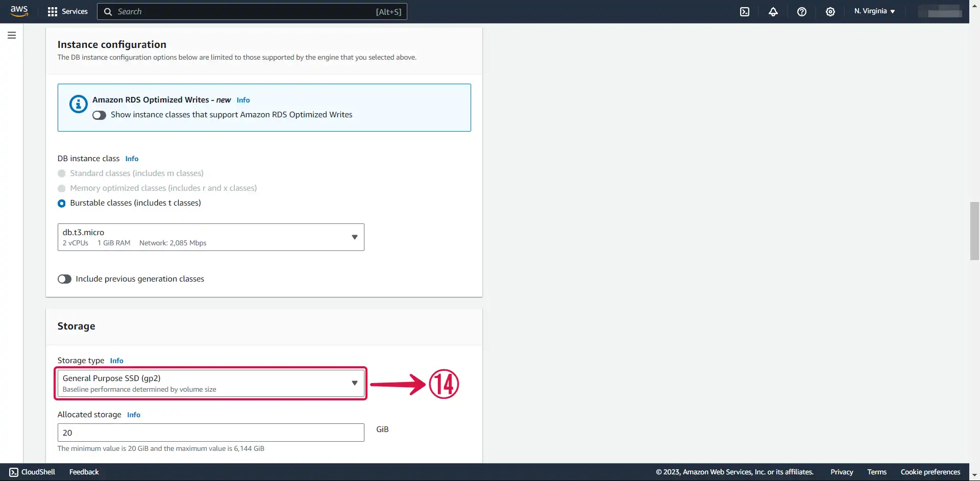
Task: Open the Services grid menu
Action: click(x=52, y=11)
